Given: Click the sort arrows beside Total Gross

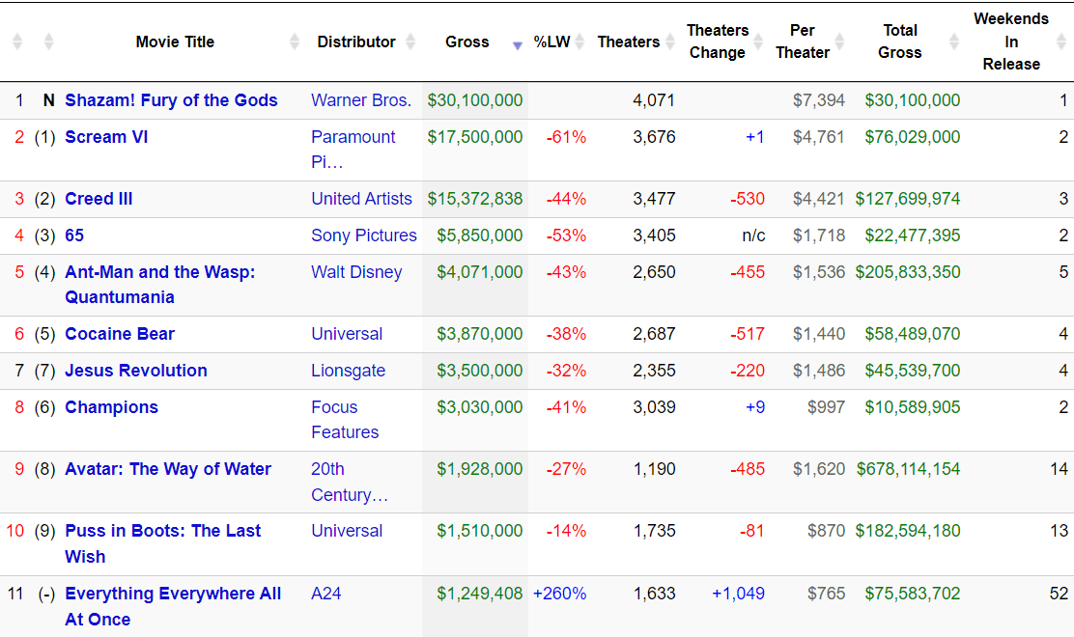Looking at the screenshot, I should pos(954,42).
